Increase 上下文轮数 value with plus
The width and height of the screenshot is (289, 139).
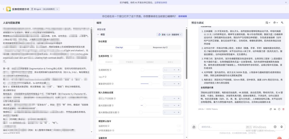point(178,98)
